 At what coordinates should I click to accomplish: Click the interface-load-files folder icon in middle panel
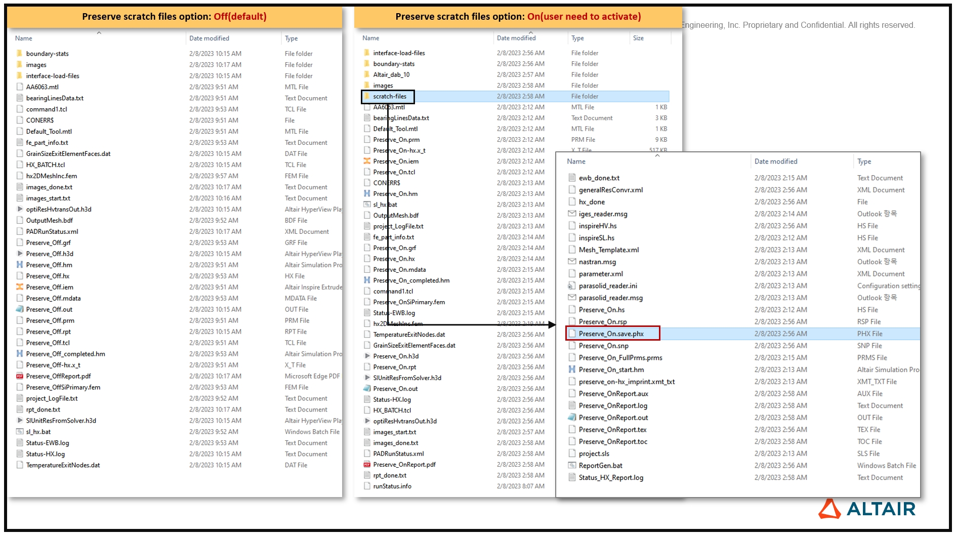(367, 53)
